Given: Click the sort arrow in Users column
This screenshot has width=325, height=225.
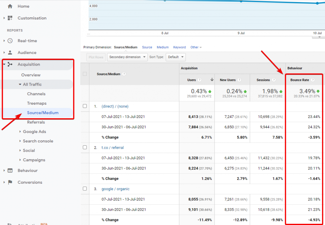Looking at the screenshot, I should tap(212, 80).
